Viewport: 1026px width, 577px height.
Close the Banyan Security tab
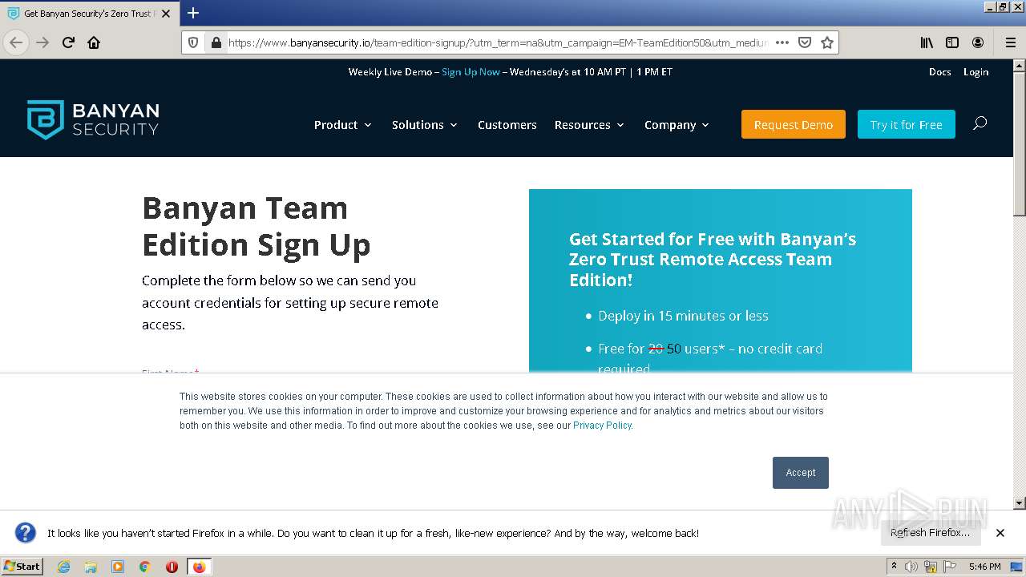(166, 14)
